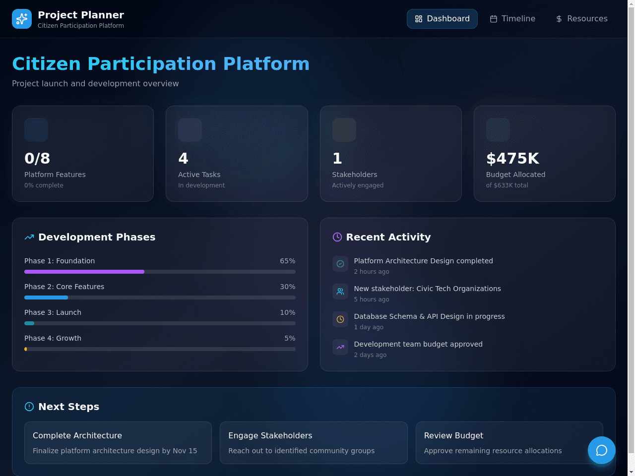Click the 'of $633K total' text
The height and width of the screenshot is (476, 635).
[507, 185]
